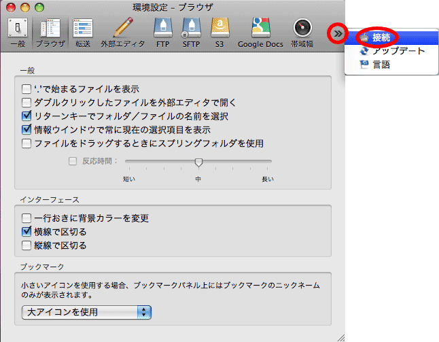Click the 反応時間 slider thumb
This screenshot has height=342, width=439.
(198, 163)
